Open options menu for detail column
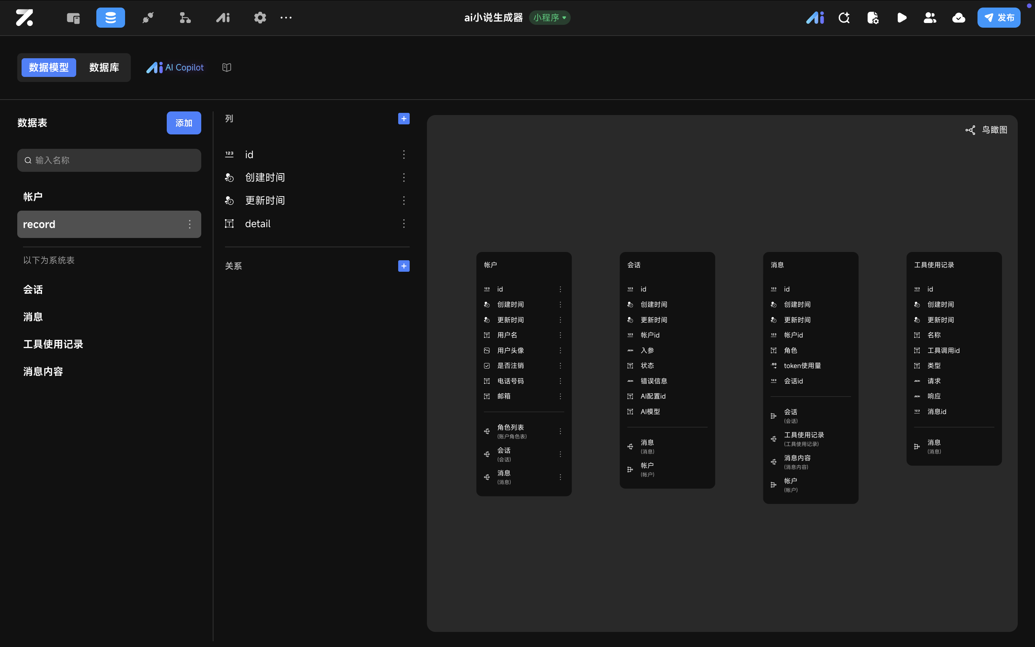Viewport: 1035px width, 647px height. point(404,223)
